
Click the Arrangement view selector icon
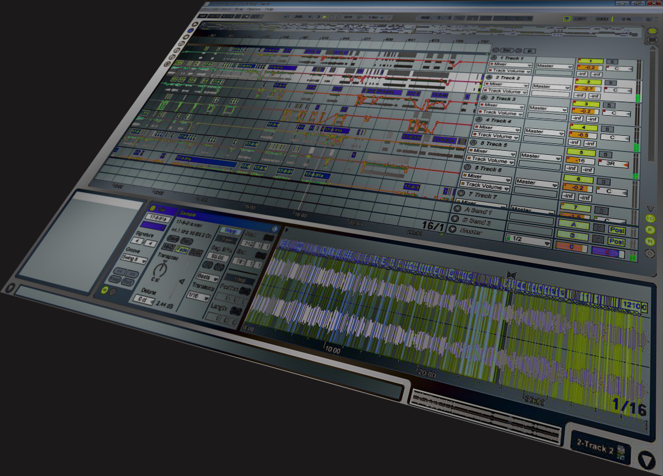(x=652, y=31)
